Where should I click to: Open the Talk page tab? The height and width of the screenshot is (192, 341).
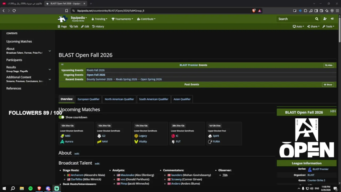[x=74, y=26]
